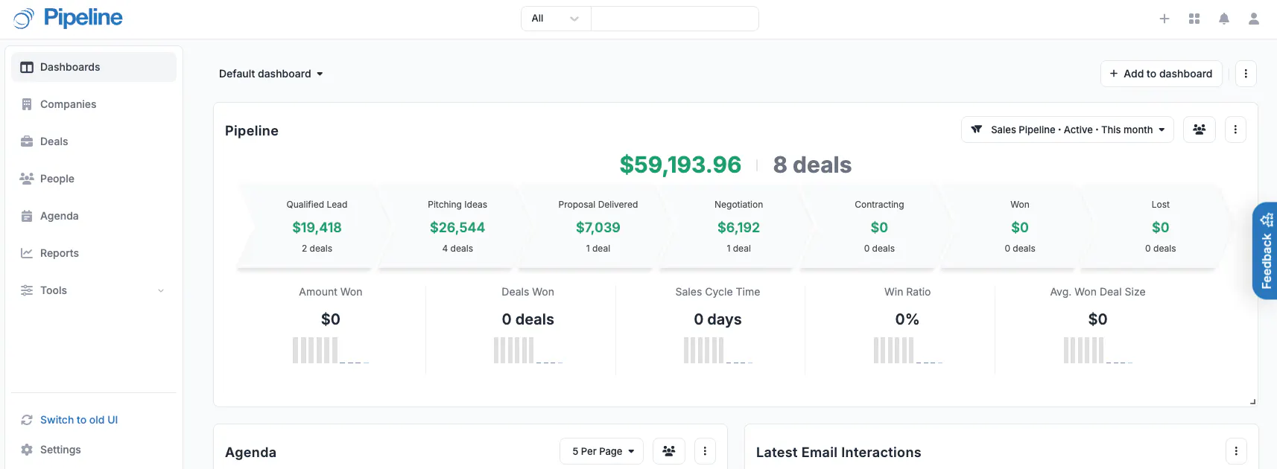Open Deals in the sidebar

[x=94, y=141]
